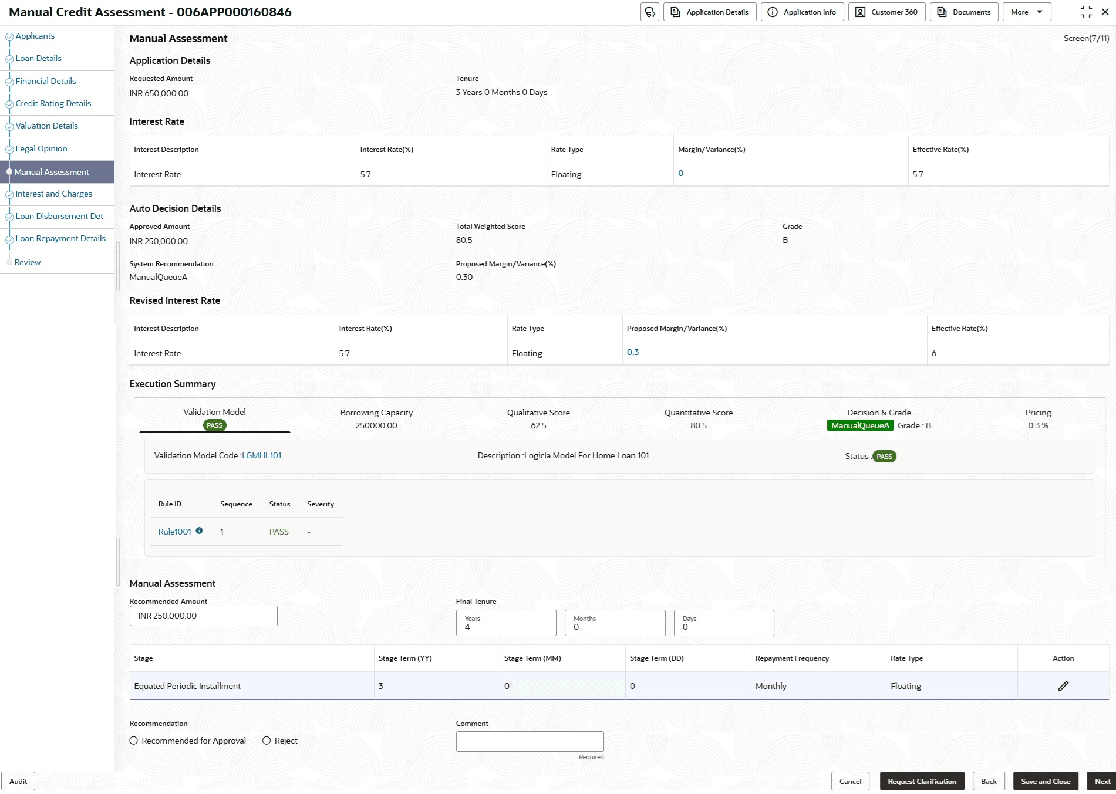Open Financial Details step
The image size is (1116, 794).
[46, 82]
